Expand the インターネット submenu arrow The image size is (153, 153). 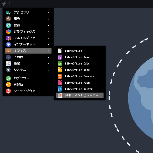(48, 45)
